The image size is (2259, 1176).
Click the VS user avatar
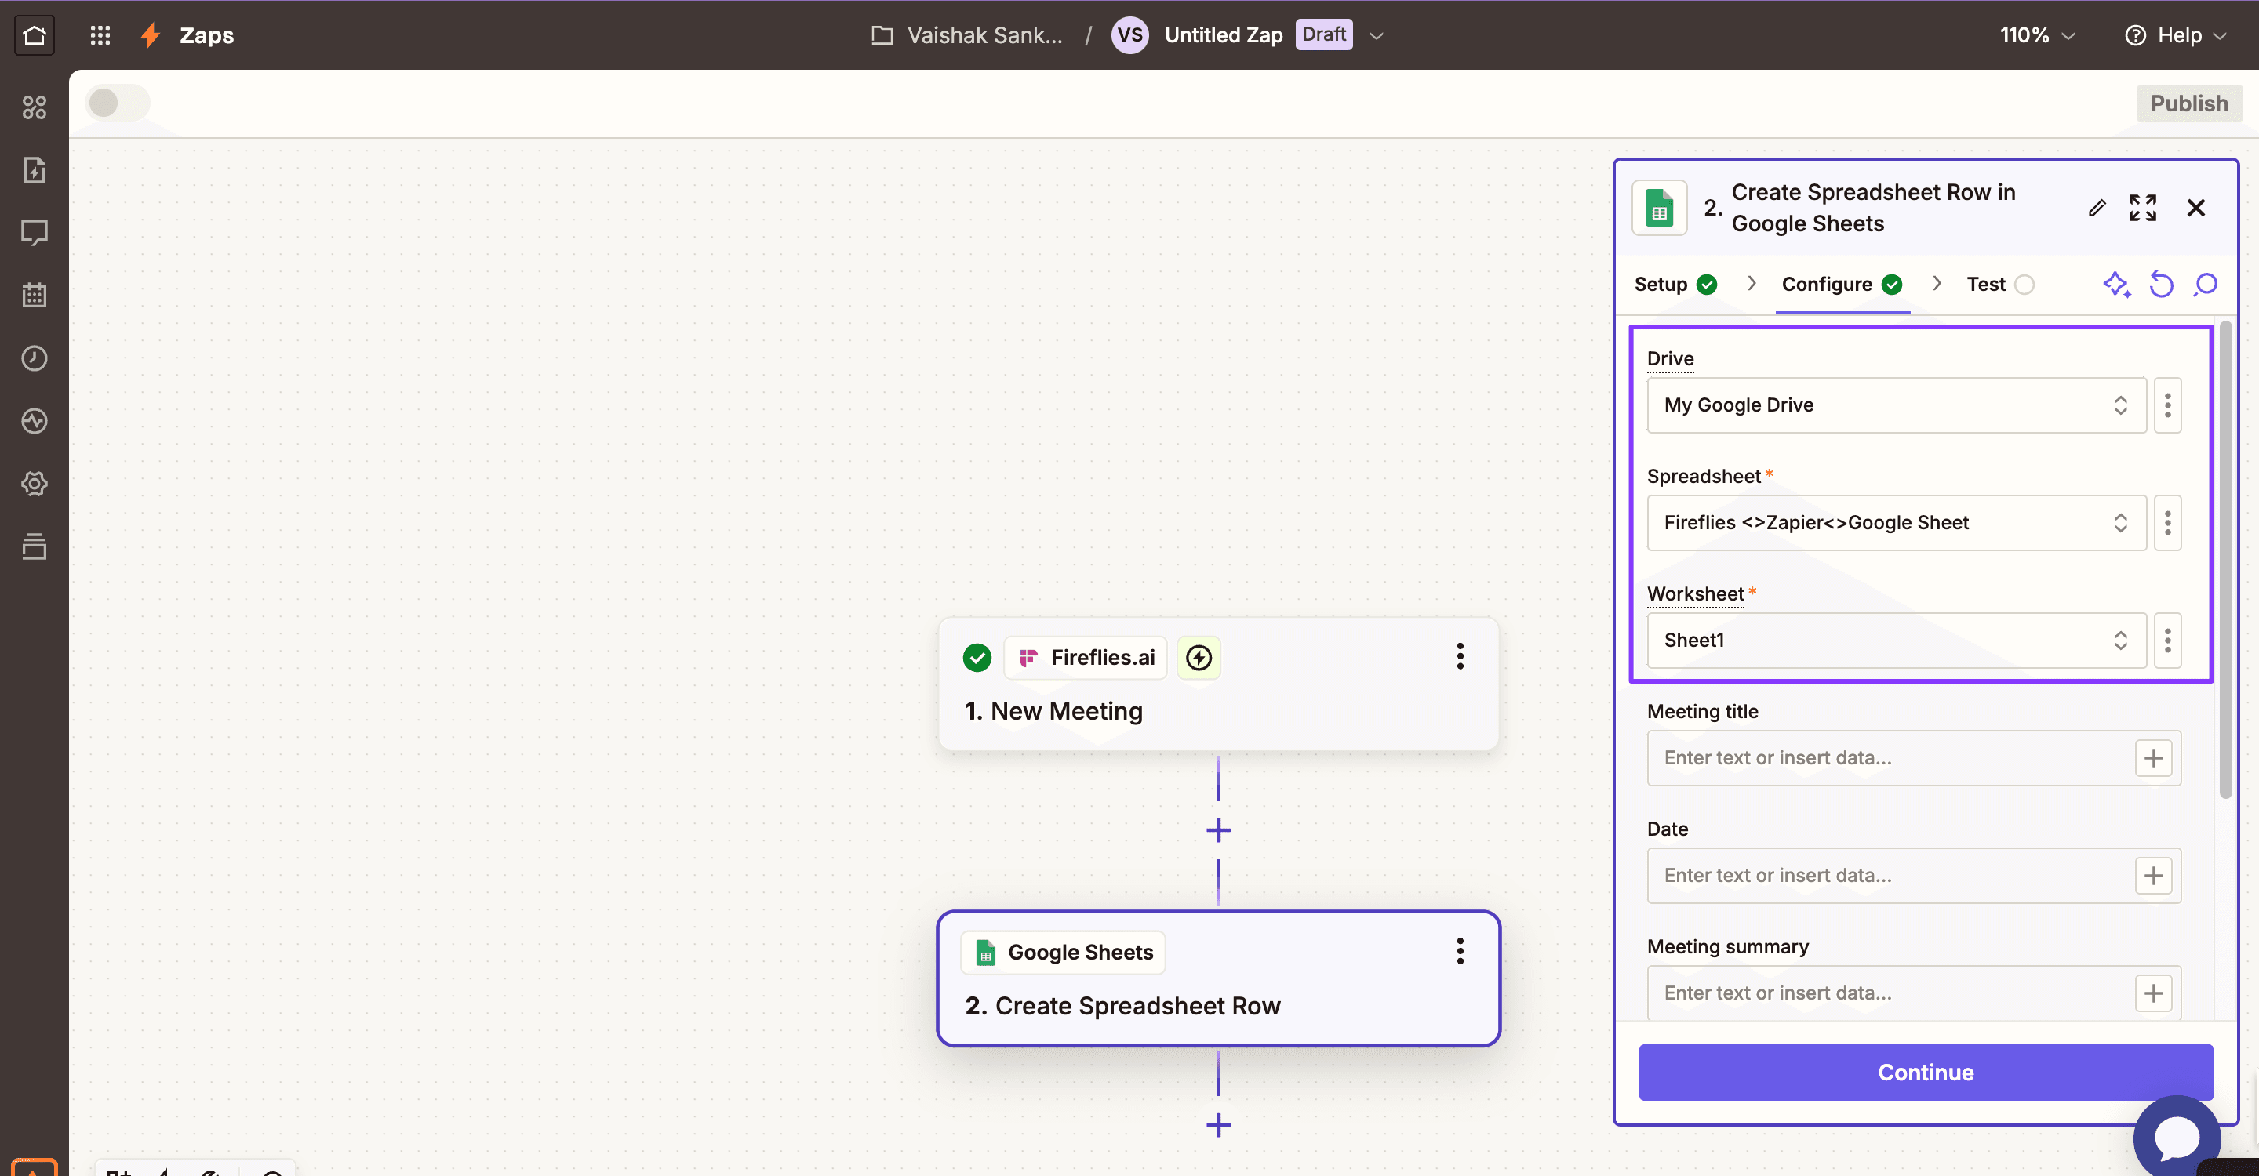pyautogui.click(x=1129, y=35)
